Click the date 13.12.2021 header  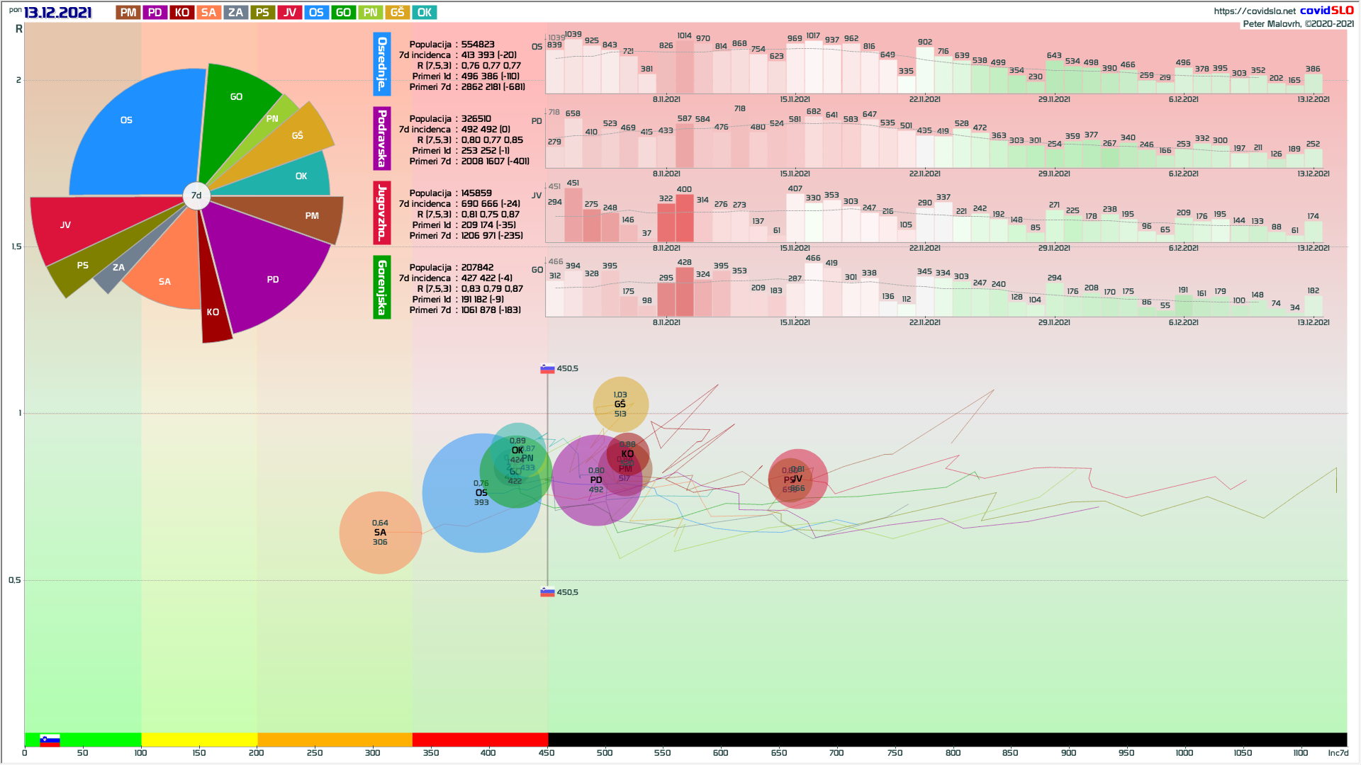point(58,12)
